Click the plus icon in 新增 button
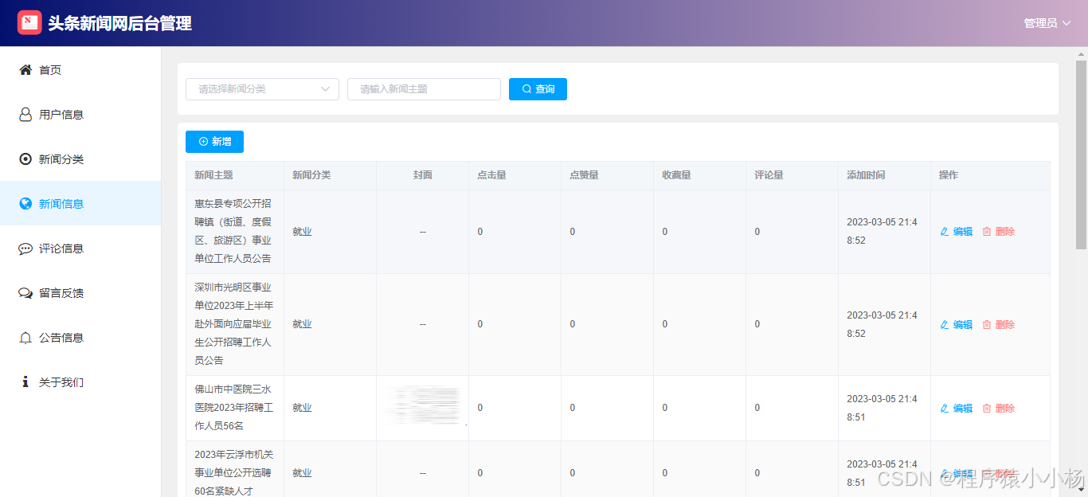1088x497 pixels. 203,142
